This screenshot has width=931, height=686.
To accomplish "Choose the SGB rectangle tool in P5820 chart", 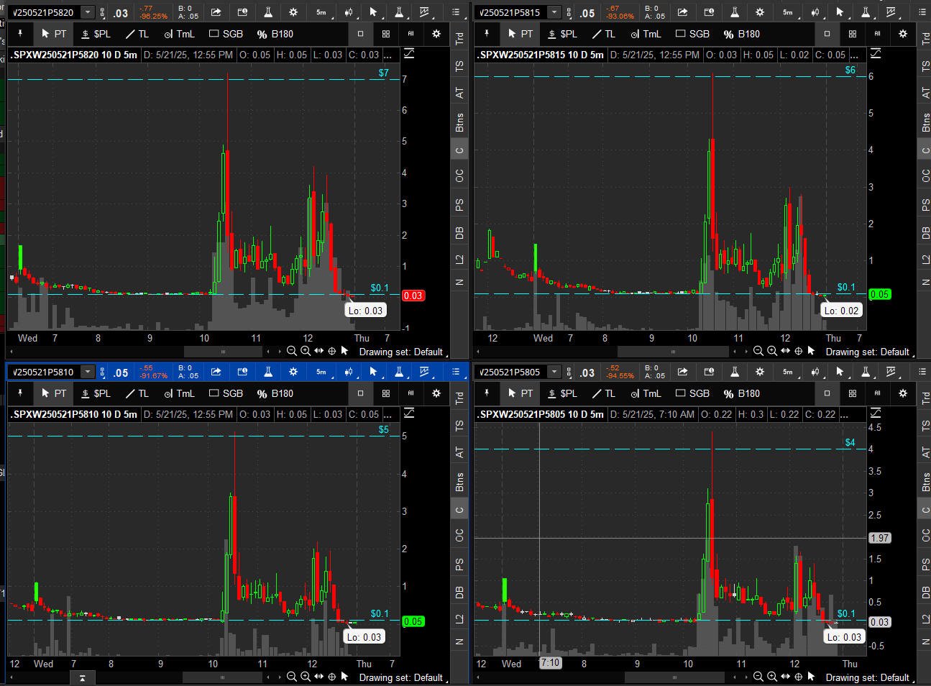I will (x=226, y=34).
